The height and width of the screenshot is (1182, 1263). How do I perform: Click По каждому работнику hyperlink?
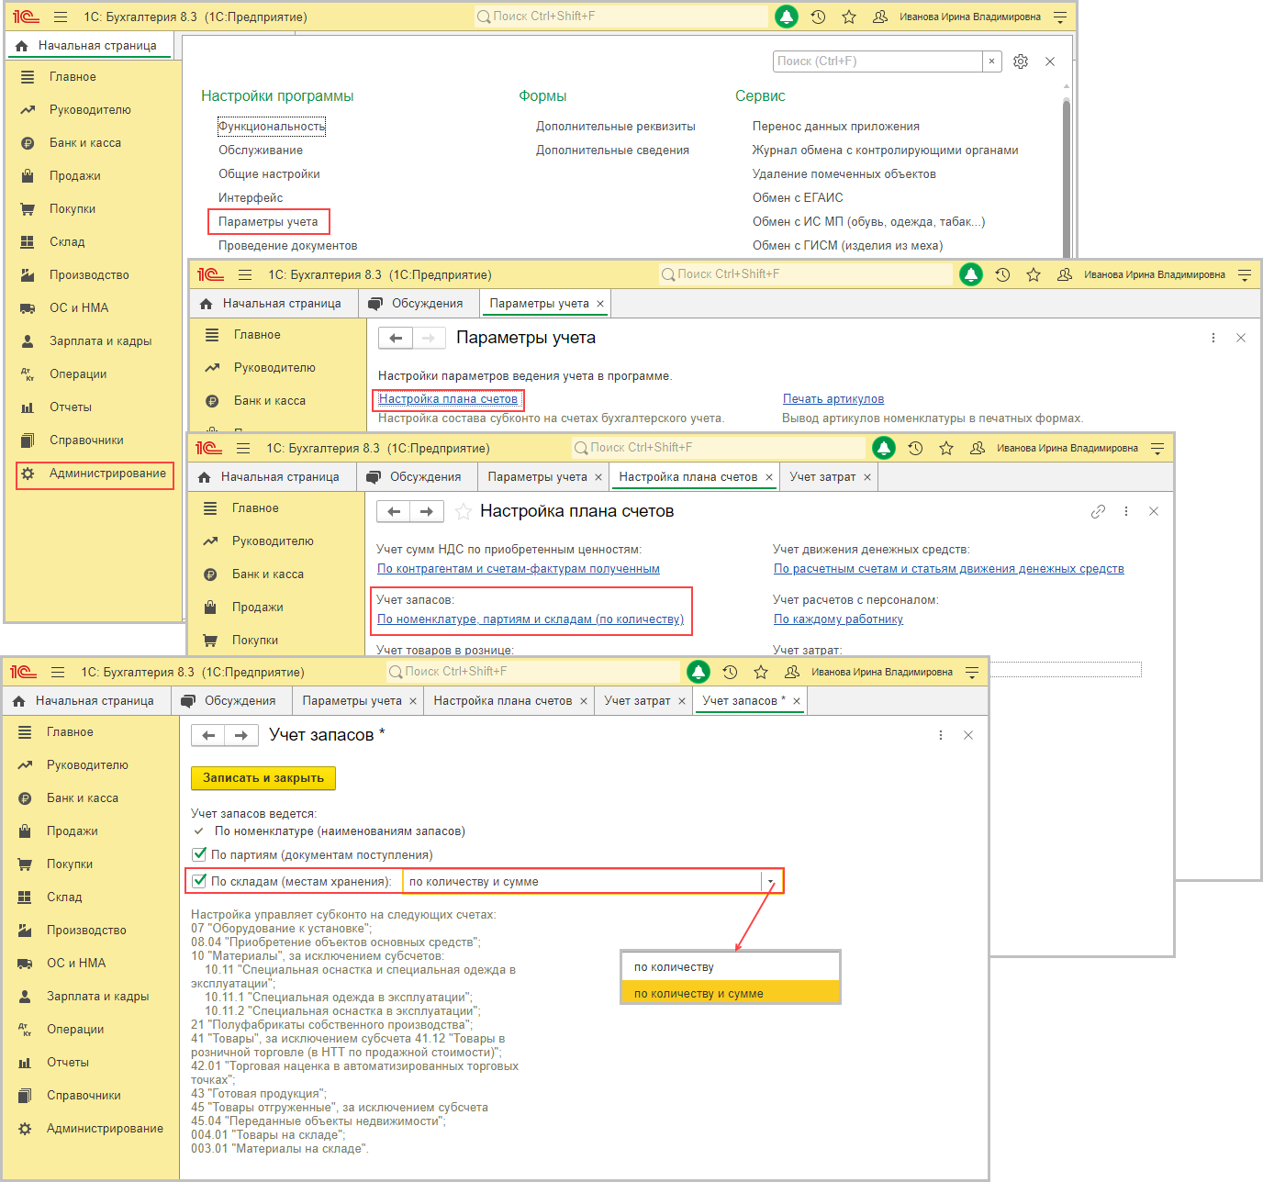pyautogui.click(x=838, y=619)
